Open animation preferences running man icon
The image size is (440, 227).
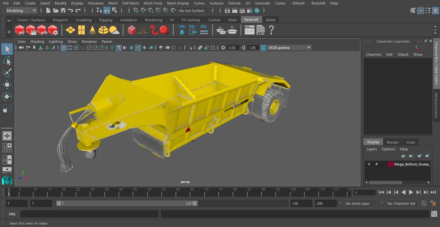[433, 203]
